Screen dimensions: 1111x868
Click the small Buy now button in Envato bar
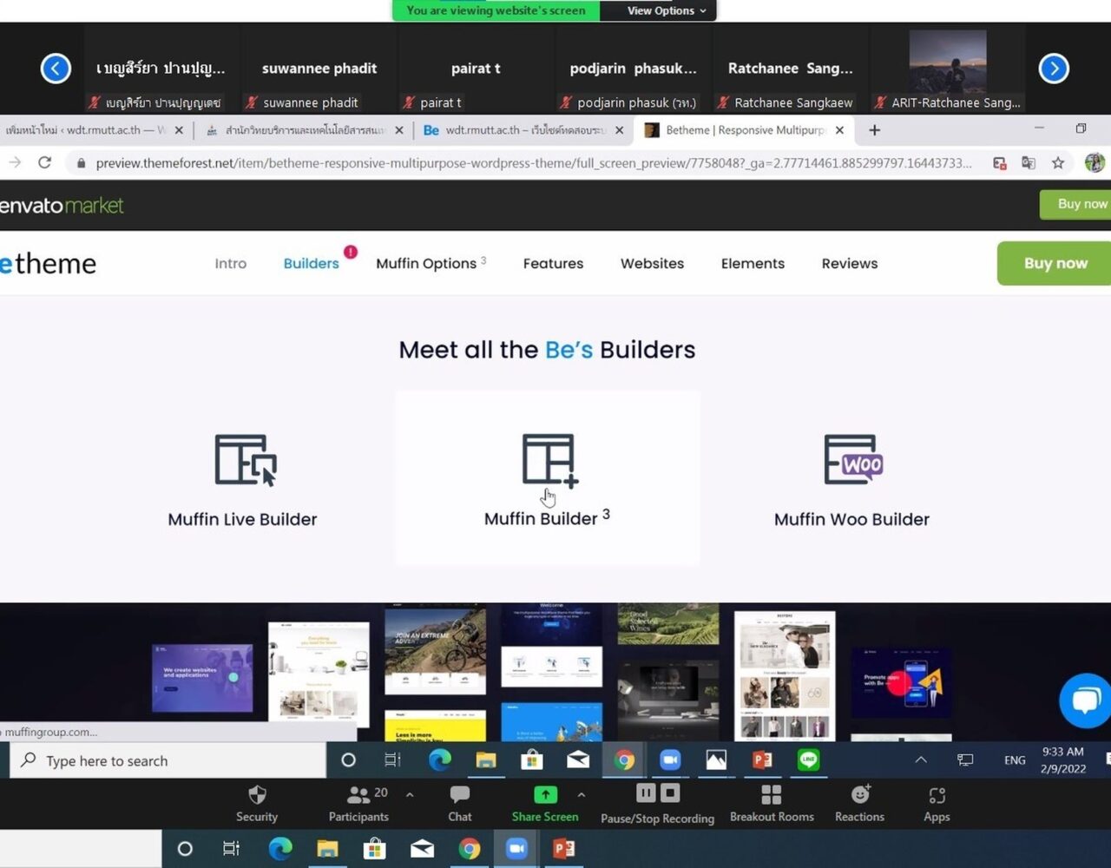click(1075, 204)
